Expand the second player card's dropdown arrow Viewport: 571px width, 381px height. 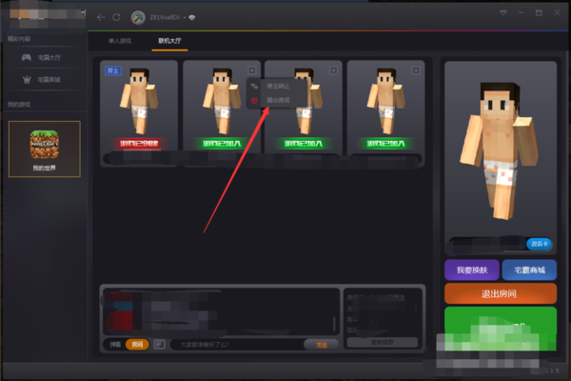point(251,70)
